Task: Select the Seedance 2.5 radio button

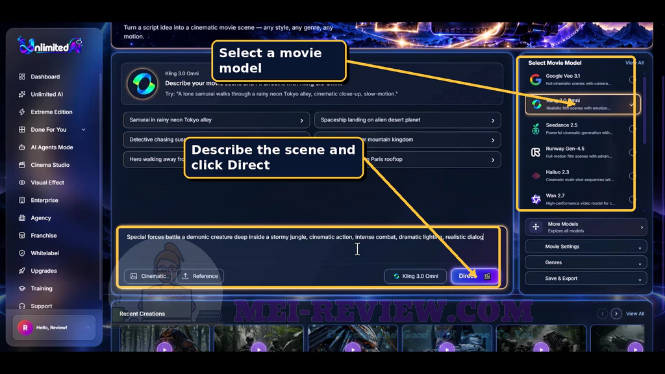Action: coord(632,129)
